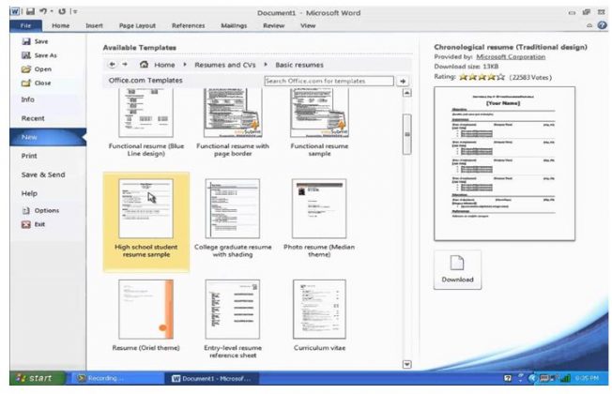Screen dimensions: 612x394
Task: Click the Download button
Action: pyautogui.click(x=457, y=269)
